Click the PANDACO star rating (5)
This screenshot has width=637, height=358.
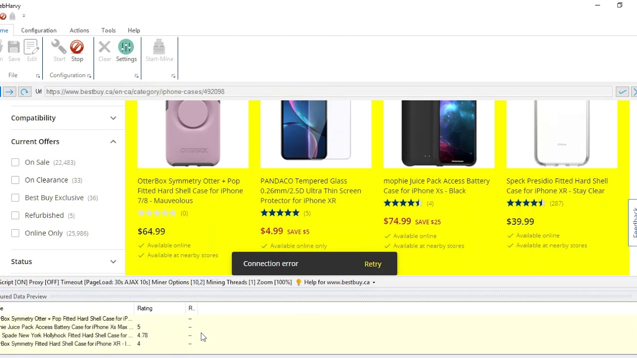pyautogui.click(x=280, y=213)
